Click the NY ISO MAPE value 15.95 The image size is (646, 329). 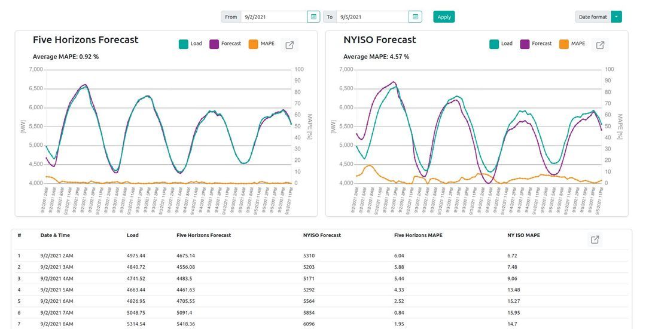tap(513, 313)
